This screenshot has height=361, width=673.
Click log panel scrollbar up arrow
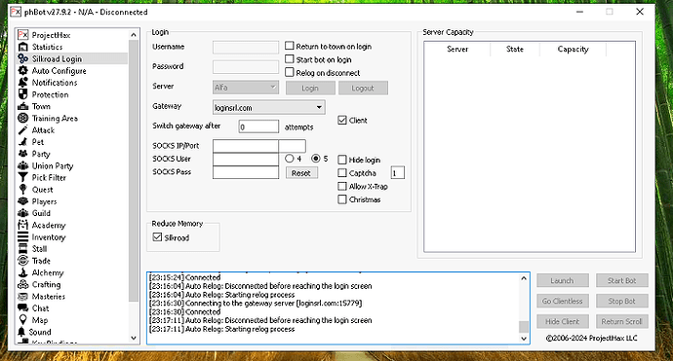(524, 278)
